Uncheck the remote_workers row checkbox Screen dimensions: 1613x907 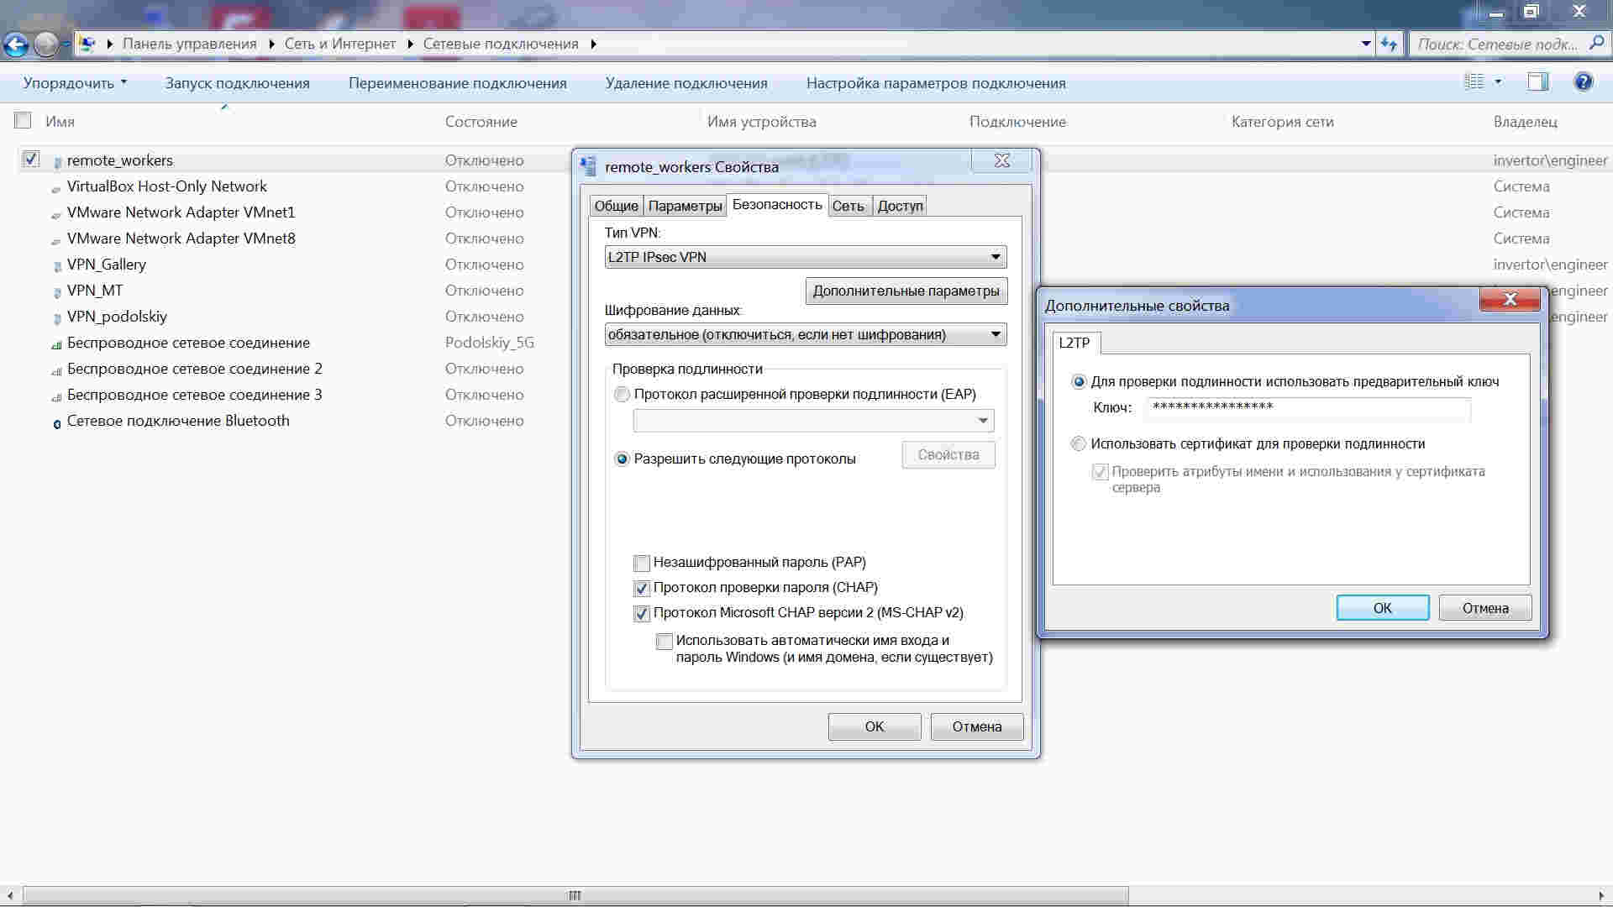[31, 159]
